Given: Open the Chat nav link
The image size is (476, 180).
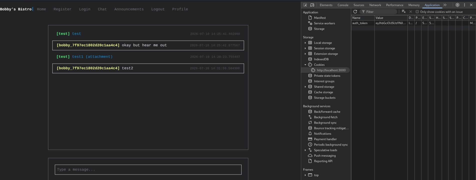Looking at the screenshot, I should click(102, 9).
